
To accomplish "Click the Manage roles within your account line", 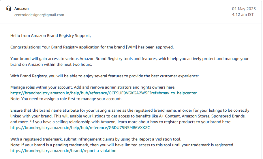I will [x=93, y=87].
